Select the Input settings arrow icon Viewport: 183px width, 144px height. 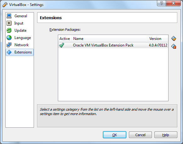(x=9, y=23)
